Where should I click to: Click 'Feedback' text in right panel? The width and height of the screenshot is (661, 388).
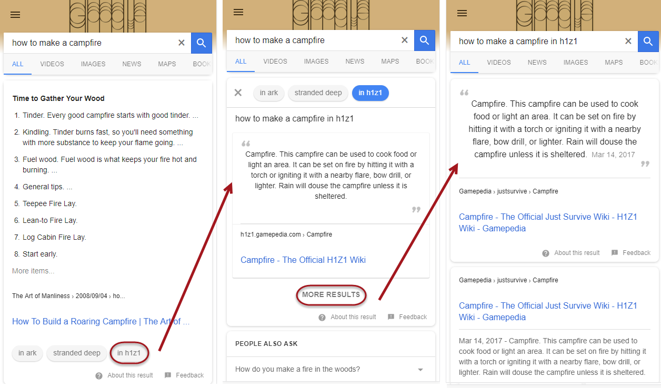point(637,253)
